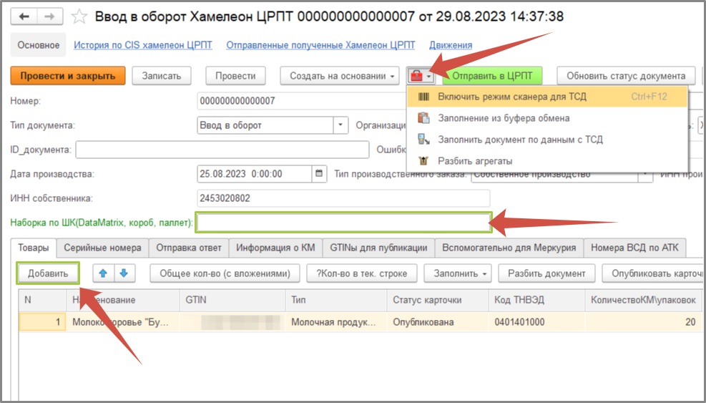Click TSD device icon of Заполнить документ
This screenshot has width=706, height=403.
pyautogui.click(x=423, y=140)
